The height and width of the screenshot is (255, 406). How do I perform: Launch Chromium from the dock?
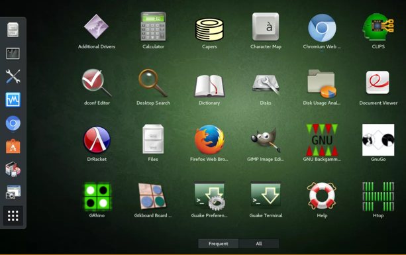[13, 123]
